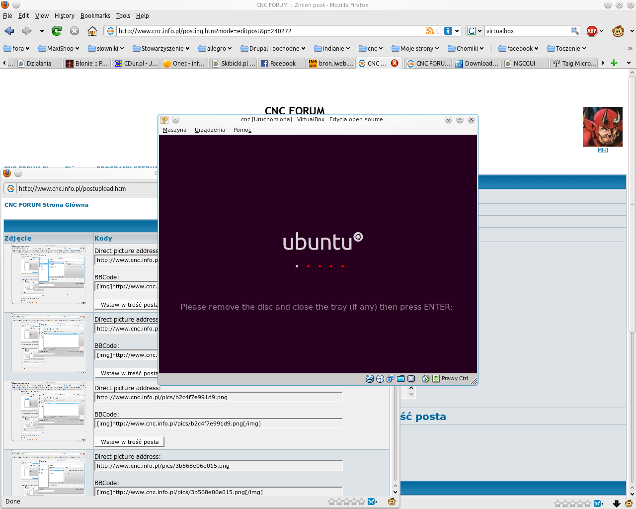Screen dimensions: 636x509
Task: Open the search engine selector dropdown
Action: coord(479,31)
